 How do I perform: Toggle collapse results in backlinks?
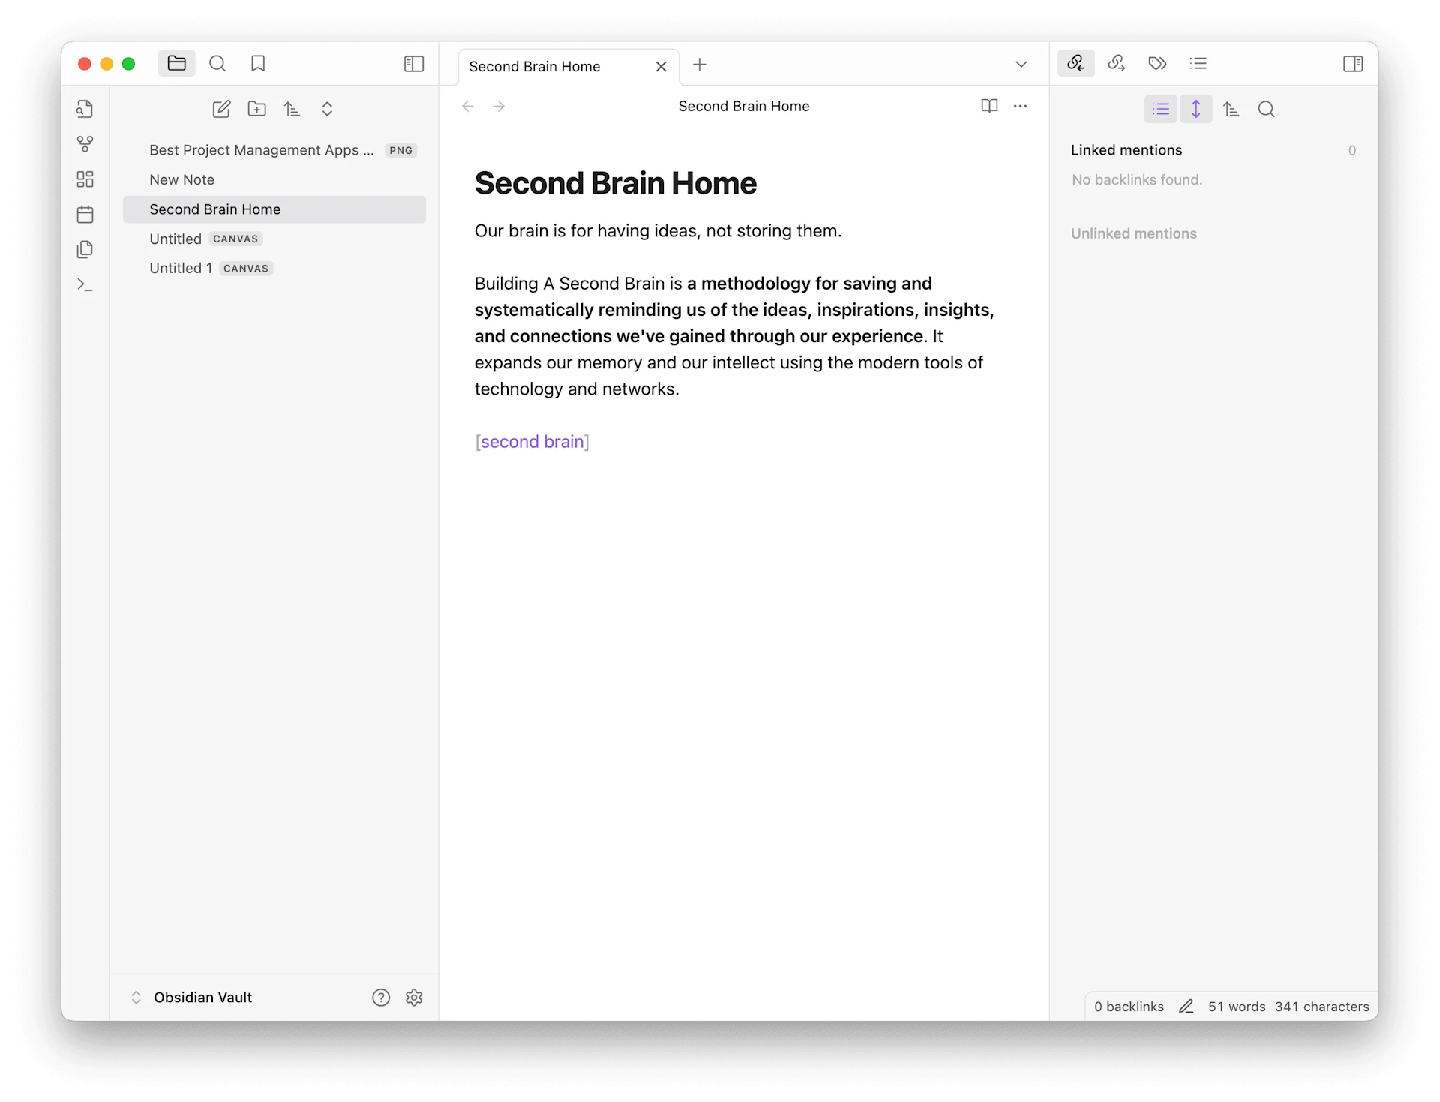pyautogui.click(x=1161, y=109)
